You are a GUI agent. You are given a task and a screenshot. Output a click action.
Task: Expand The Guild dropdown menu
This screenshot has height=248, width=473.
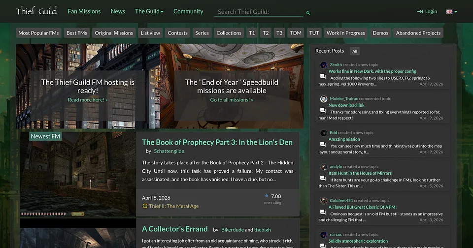tap(149, 11)
